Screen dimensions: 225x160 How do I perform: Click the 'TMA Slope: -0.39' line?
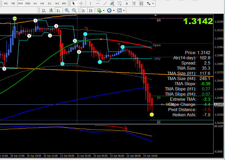pyautogui.click(x=193, y=84)
